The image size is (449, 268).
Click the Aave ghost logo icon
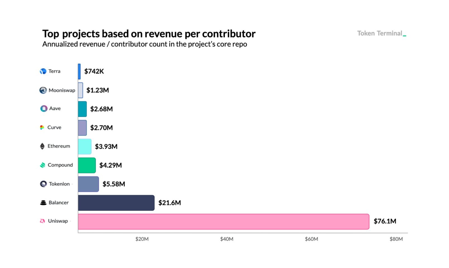44,108
